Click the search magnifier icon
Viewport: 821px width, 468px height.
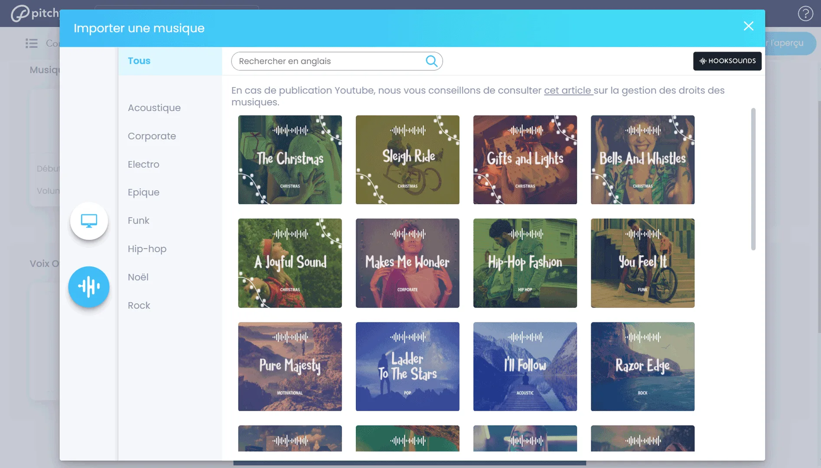coord(431,61)
